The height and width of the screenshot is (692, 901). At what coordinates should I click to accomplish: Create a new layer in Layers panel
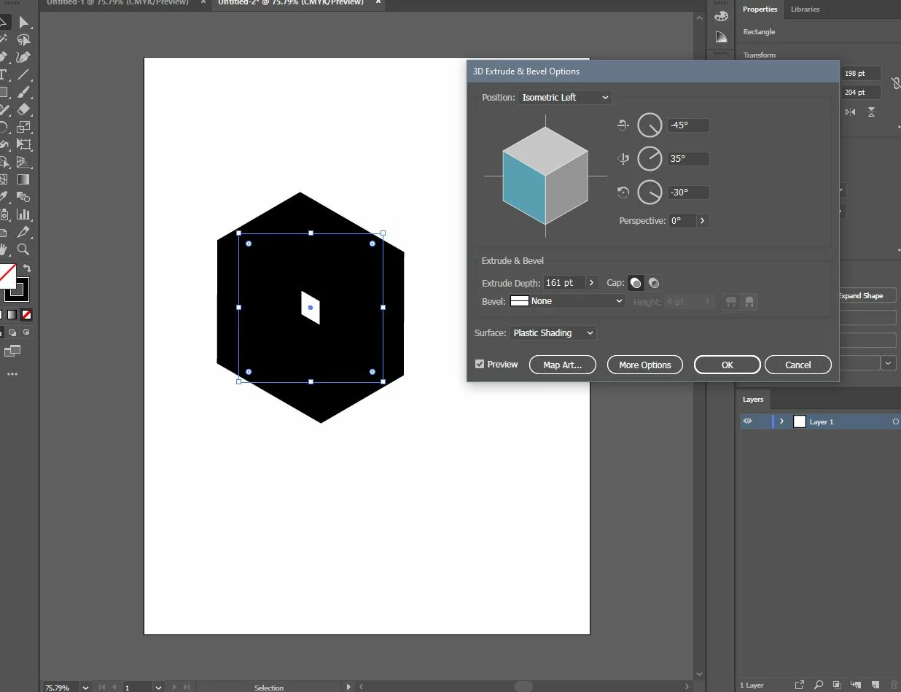pyautogui.click(x=874, y=685)
